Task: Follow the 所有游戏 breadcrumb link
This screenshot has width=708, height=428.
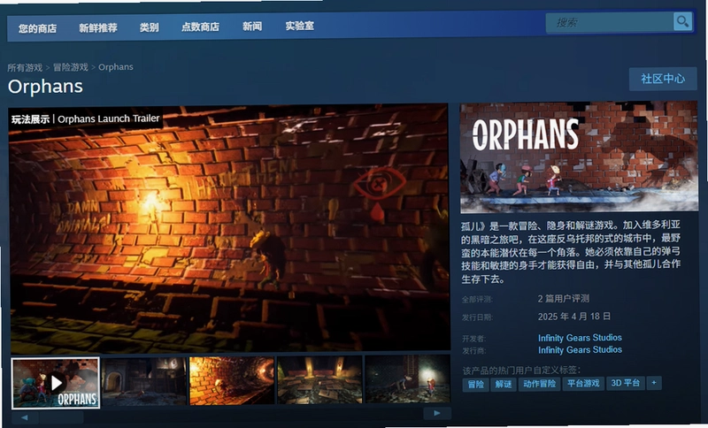Action: pyautogui.click(x=25, y=68)
